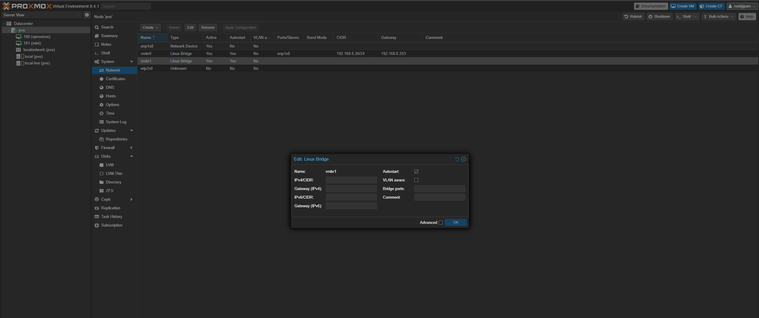Open the ZFS disks page
The height and width of the screenshot is (318, 759).
coord(109,191)
